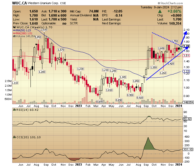Click the 2.030 peak price label
The image size is (194, 167).
click(x=44, y=30)
